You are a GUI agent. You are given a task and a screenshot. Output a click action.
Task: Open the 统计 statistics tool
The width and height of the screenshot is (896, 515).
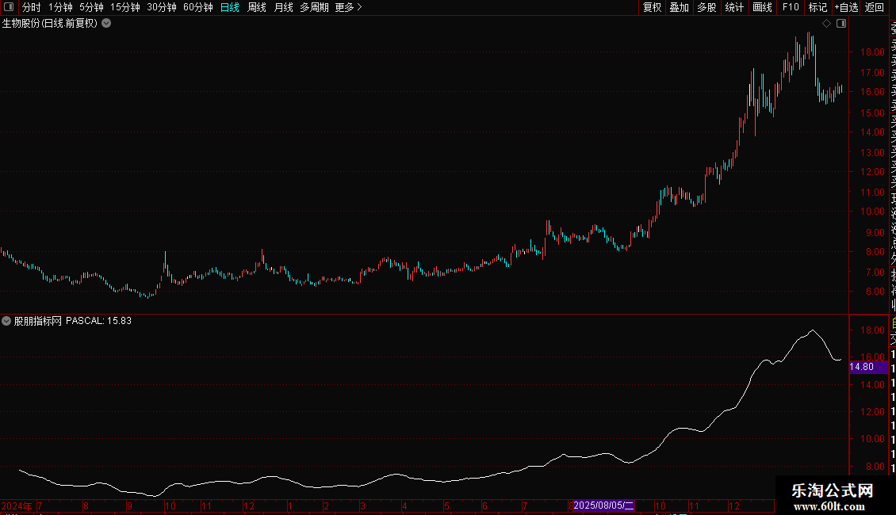pos(734,7)
